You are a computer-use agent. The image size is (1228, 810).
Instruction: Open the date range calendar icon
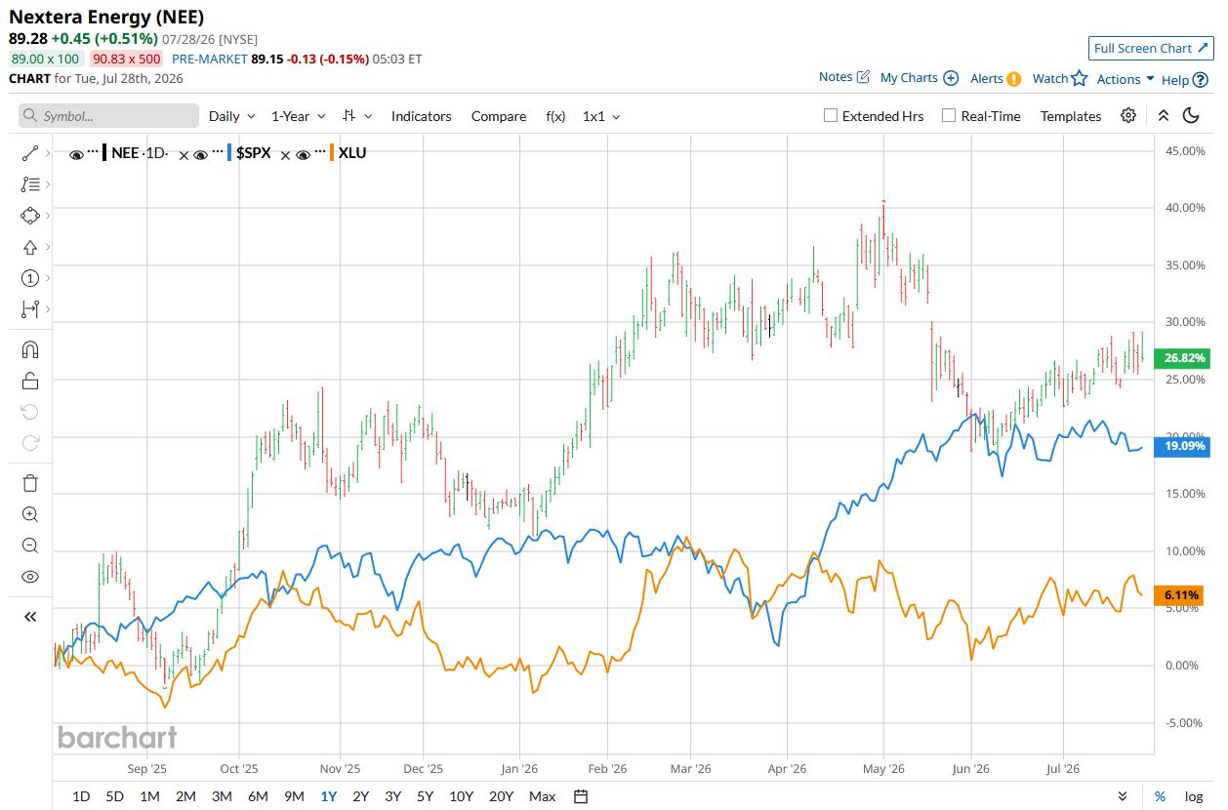point(581,796)
